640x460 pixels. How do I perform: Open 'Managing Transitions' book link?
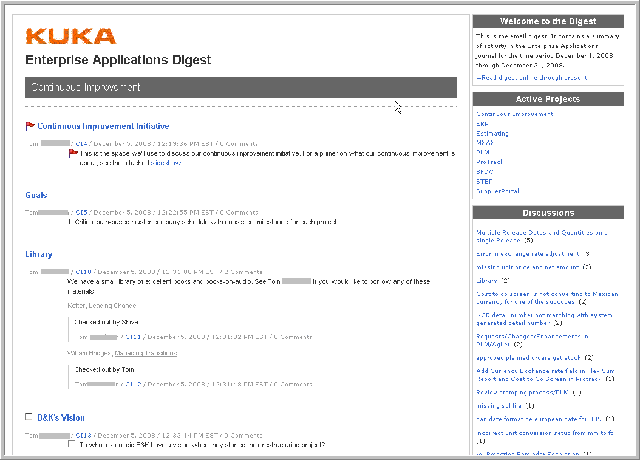point(146,354)
